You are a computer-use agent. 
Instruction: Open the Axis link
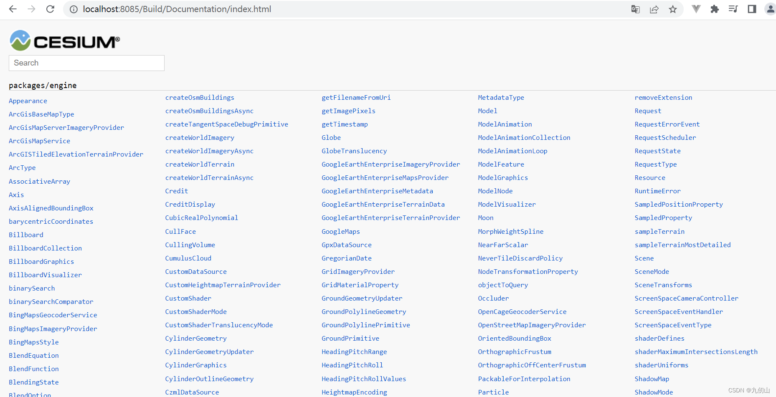16,195
